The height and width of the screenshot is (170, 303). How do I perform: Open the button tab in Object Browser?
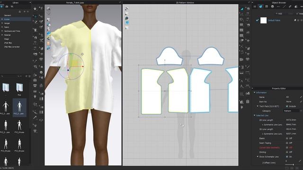coord(273,7)
